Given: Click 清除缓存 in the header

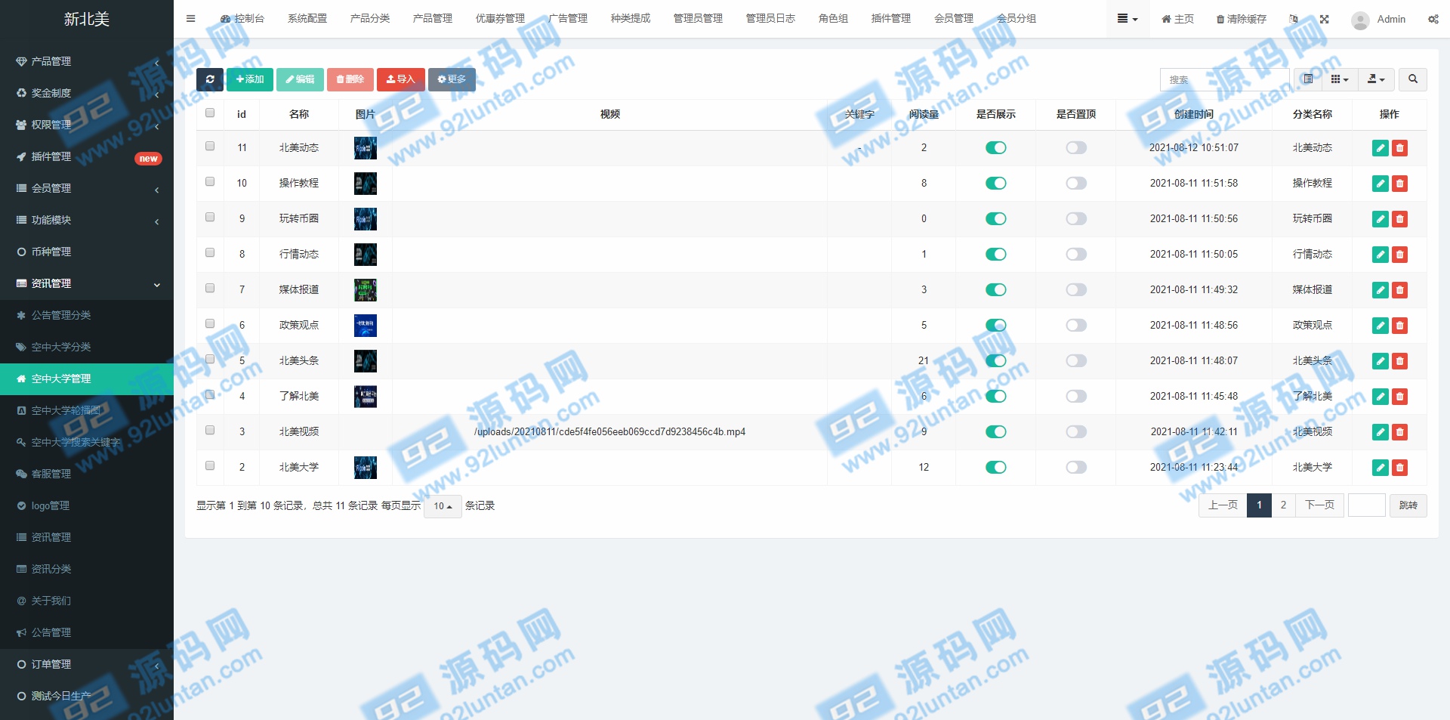Looking at the screenshot, I should point(1242,19).
